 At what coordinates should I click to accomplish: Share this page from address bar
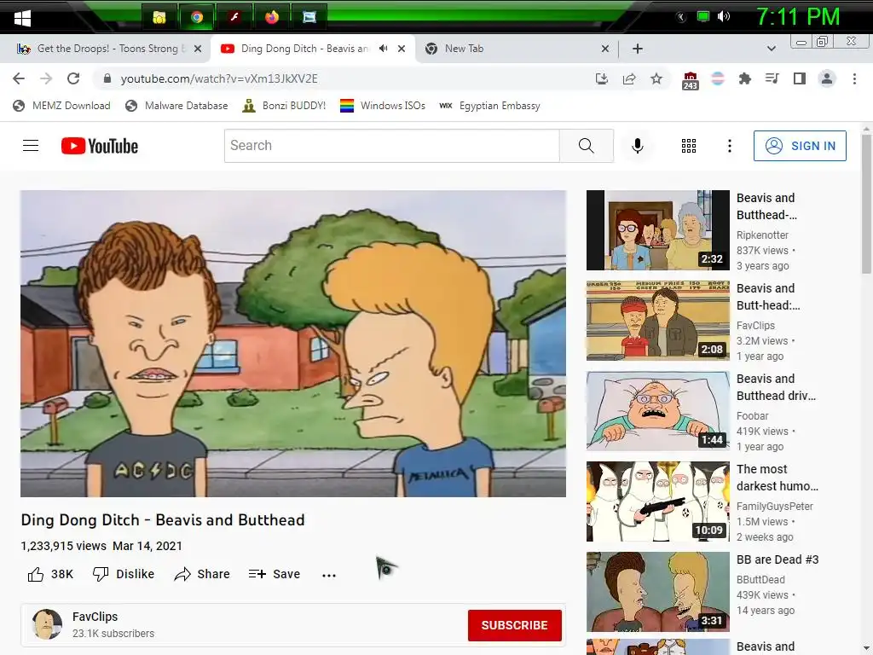point(629,78)
